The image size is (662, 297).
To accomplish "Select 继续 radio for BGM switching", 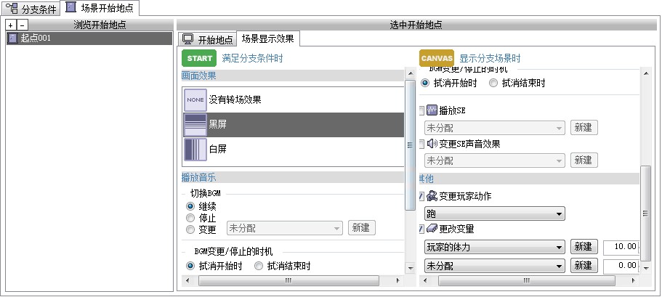I will [x=190, y=206].
